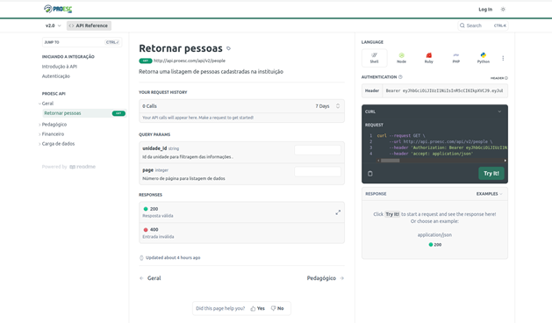Open the Examples dropdown in Response panel
552x323 pixels.
pyautogui.click(x=490, y=194)
